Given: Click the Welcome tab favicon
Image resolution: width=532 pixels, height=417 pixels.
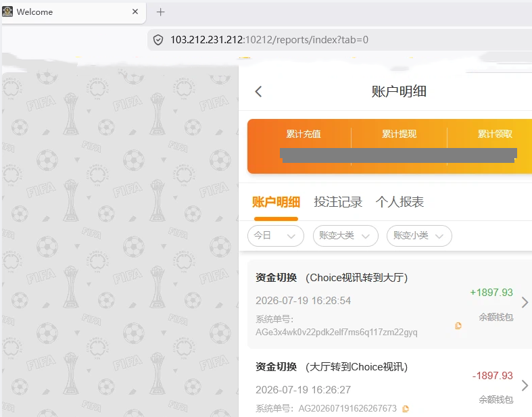Looking at the screenshot, I should pyautogui.click(x=7, y=12).
